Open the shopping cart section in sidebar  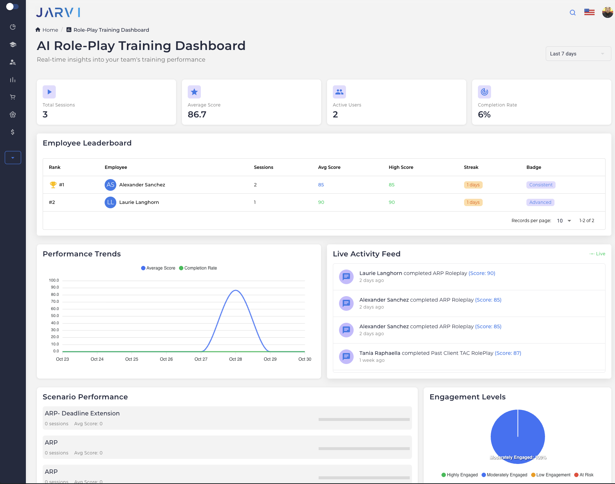click(x=13, y=97)
